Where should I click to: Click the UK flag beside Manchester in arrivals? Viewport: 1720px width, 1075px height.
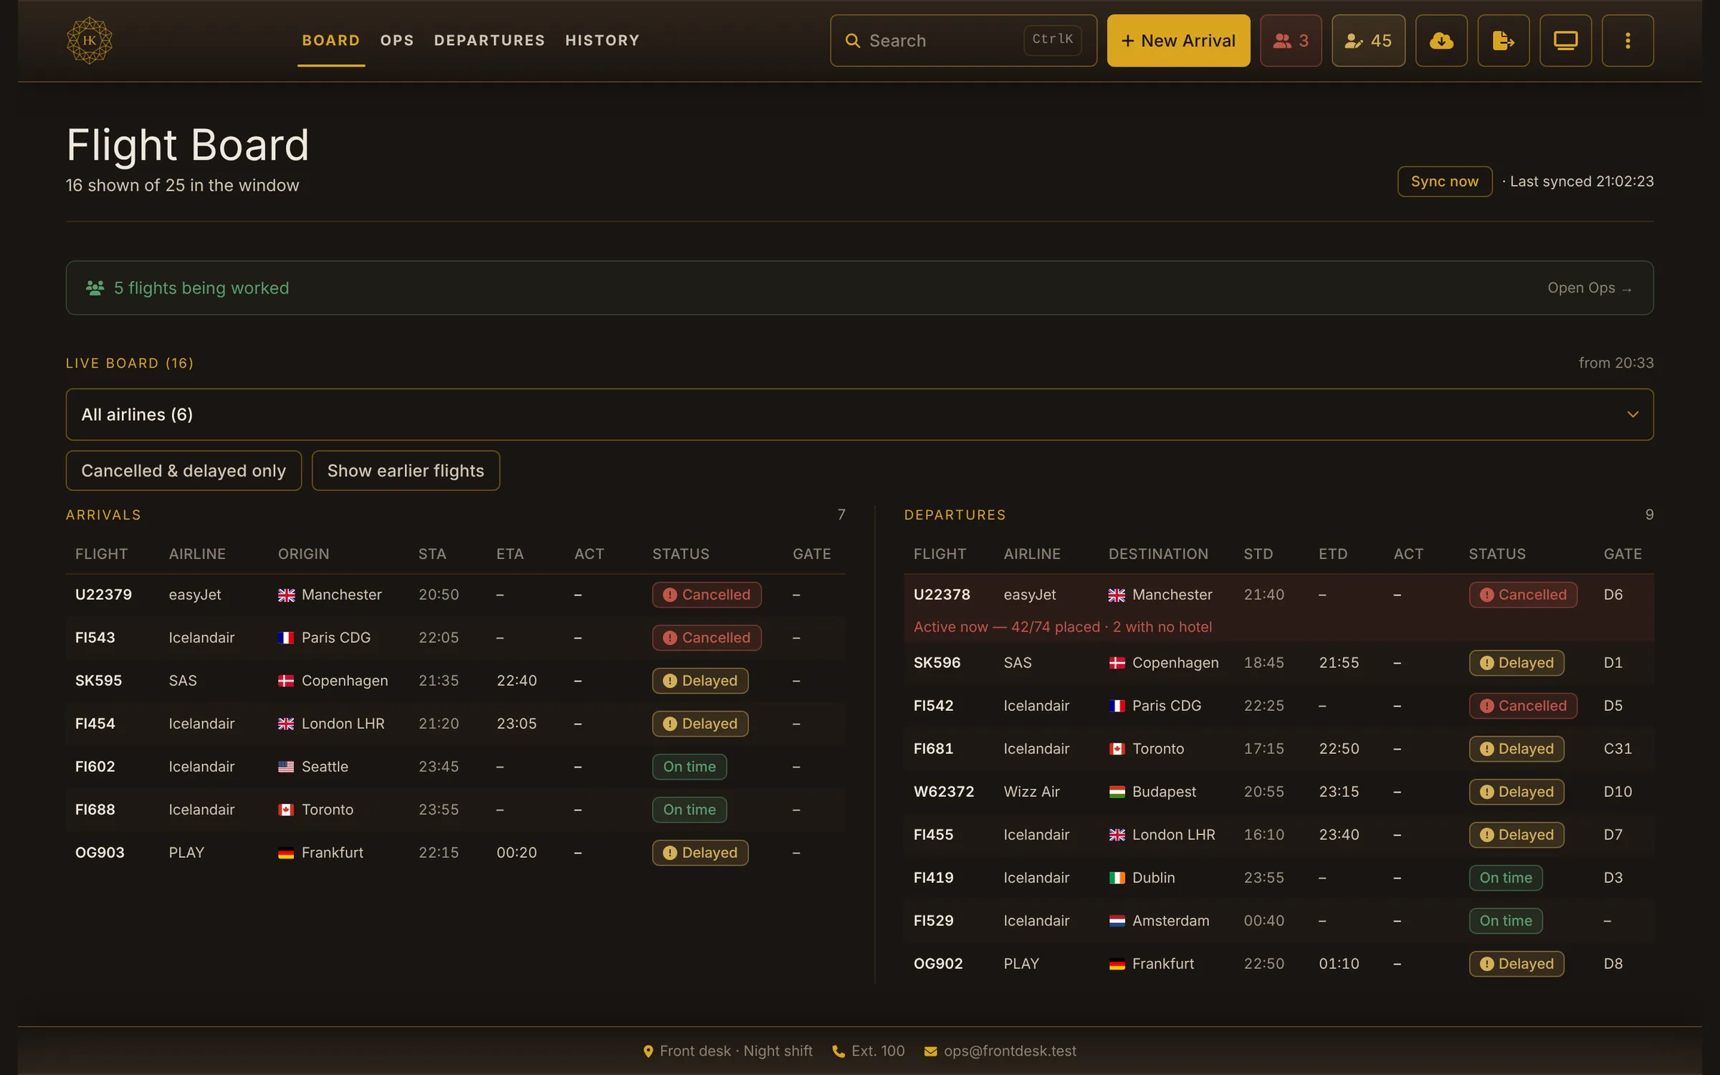coord(286,595)
